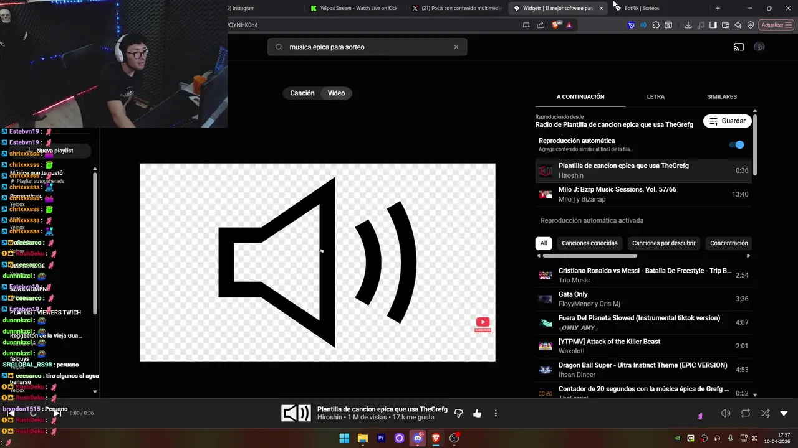Image resolution: width=798 pixels, height=448 pixels.
Task: Play Fuera Del Planeta Slowed track
Action: click(643, 322)
